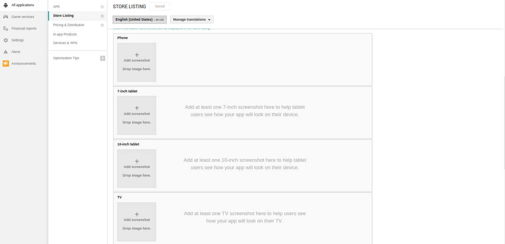
Task: Click the 10-inch screenshot hint text
Action: (245, 164)
